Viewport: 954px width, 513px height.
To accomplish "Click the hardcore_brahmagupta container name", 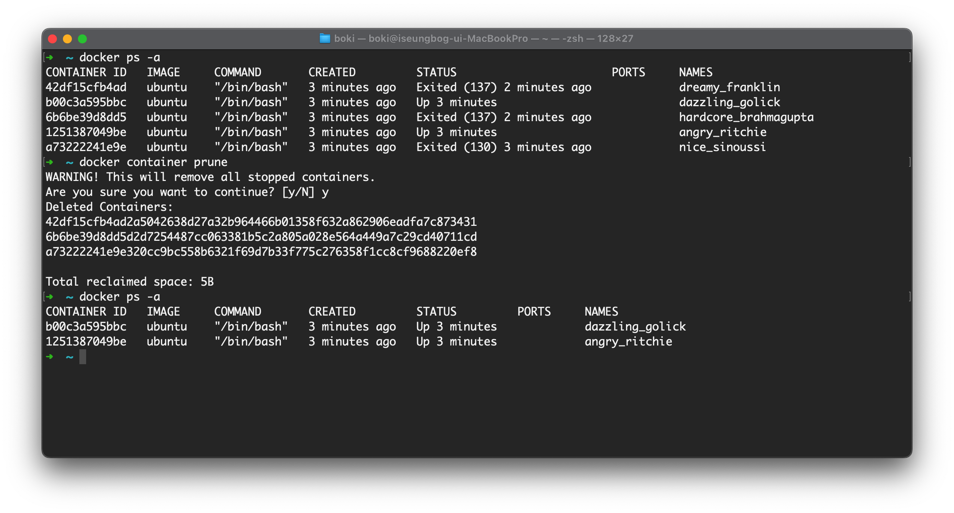I will 746,117.
